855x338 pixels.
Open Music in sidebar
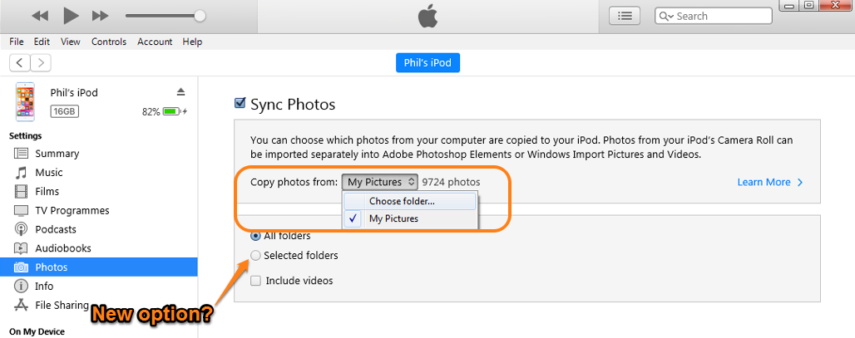pos(48,173)
